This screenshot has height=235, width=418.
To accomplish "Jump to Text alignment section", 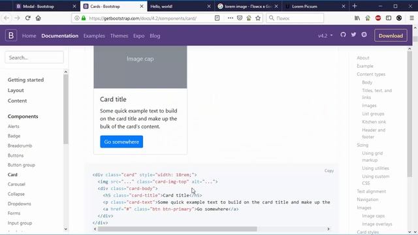I will coord(372,191).
